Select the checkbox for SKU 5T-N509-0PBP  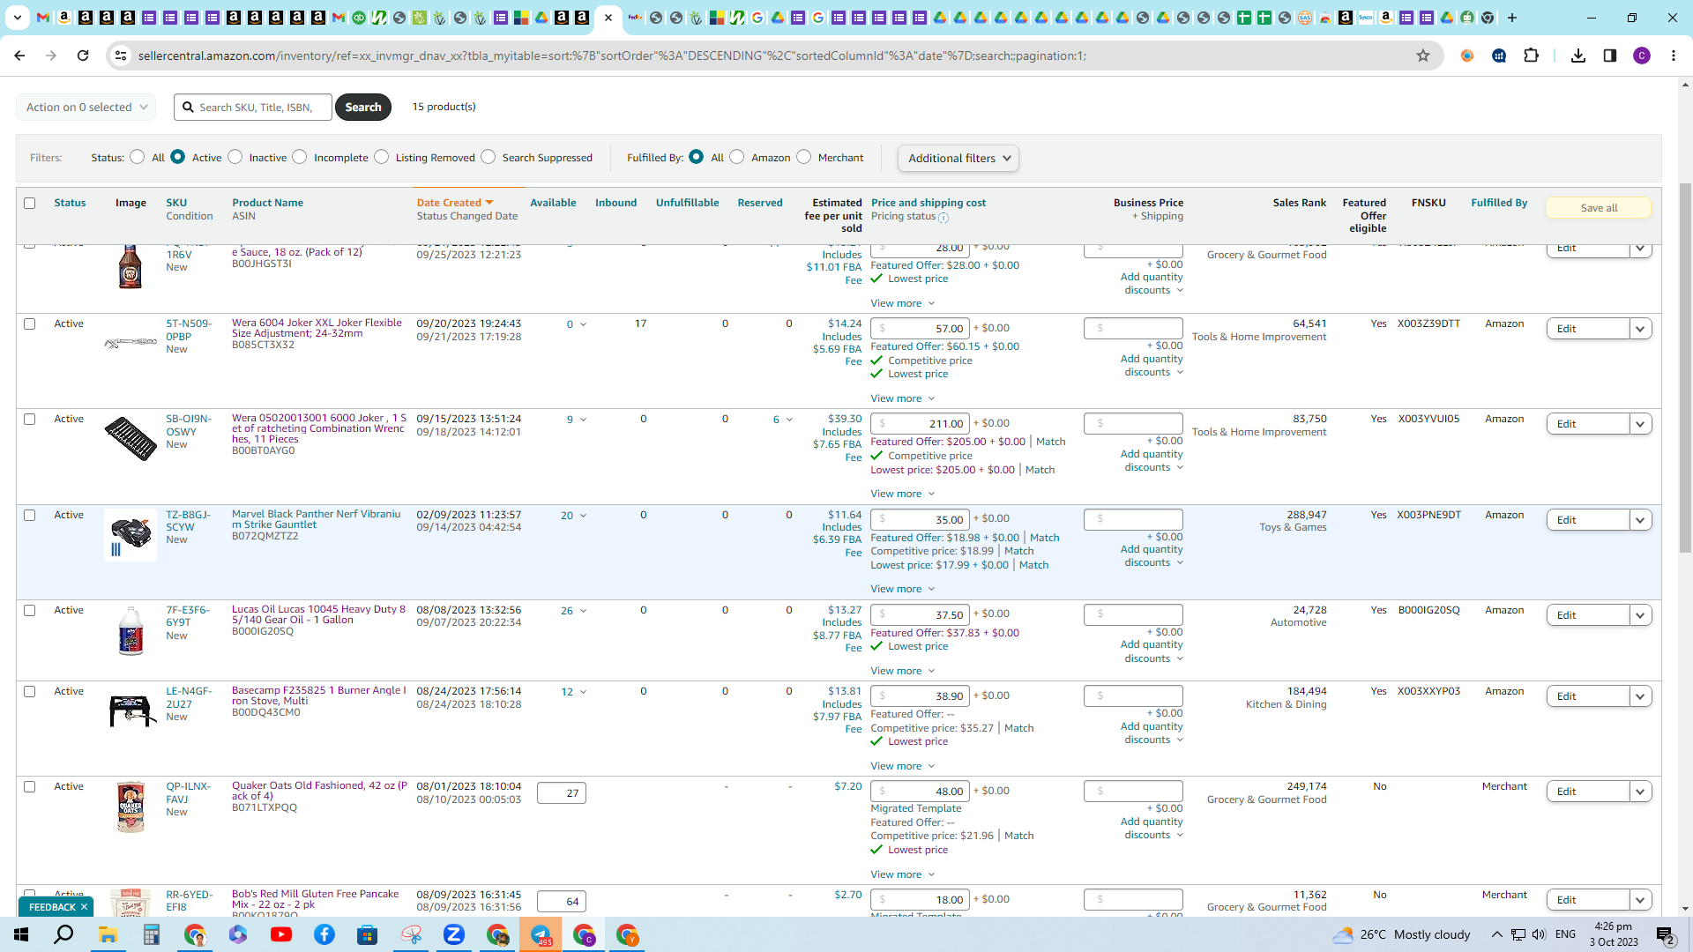pos(30,324)
